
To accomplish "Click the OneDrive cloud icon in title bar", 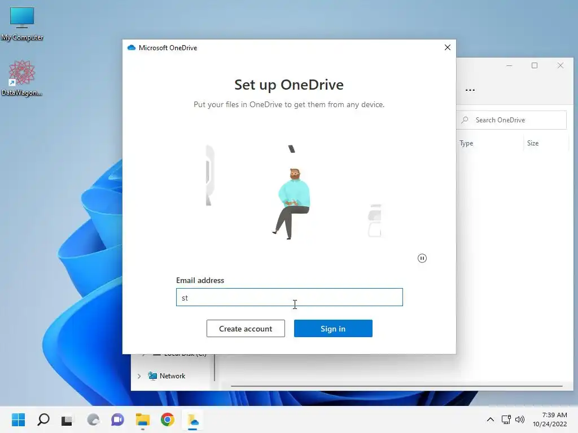I will pos(131,48).
